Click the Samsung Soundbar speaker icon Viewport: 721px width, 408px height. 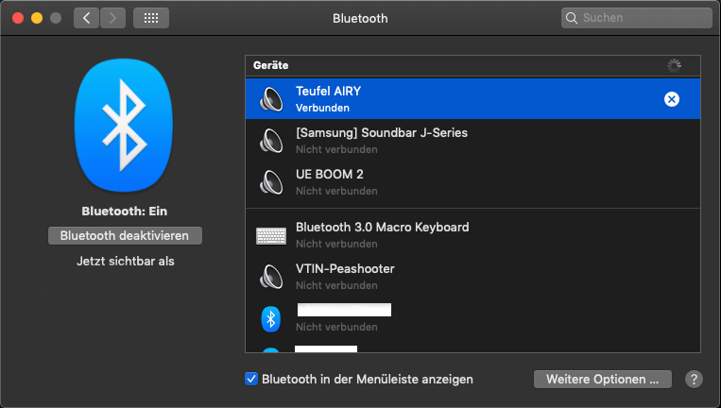click(271, 141)
